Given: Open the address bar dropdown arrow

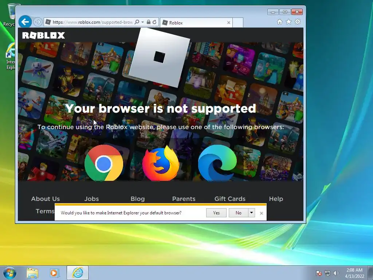Looking at the screenshot, I should point(142,22).
